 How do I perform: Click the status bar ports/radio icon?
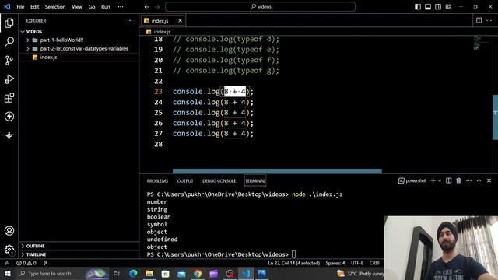(x=45, y=263)
